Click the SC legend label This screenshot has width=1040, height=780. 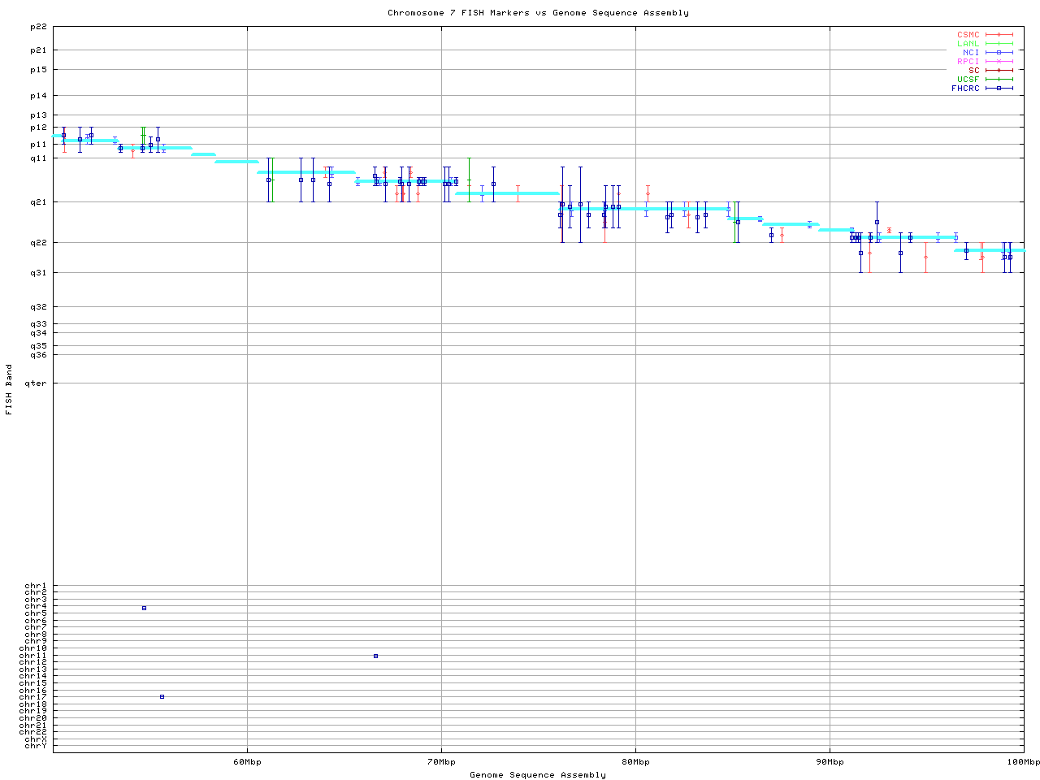[973, 71]
